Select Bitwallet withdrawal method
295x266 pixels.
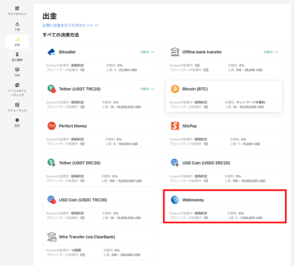tap(100, 59)
